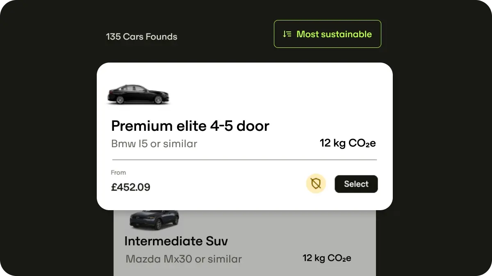
Task: View the Mazda Mx30 or similar details
Action: tap(183, 259)
